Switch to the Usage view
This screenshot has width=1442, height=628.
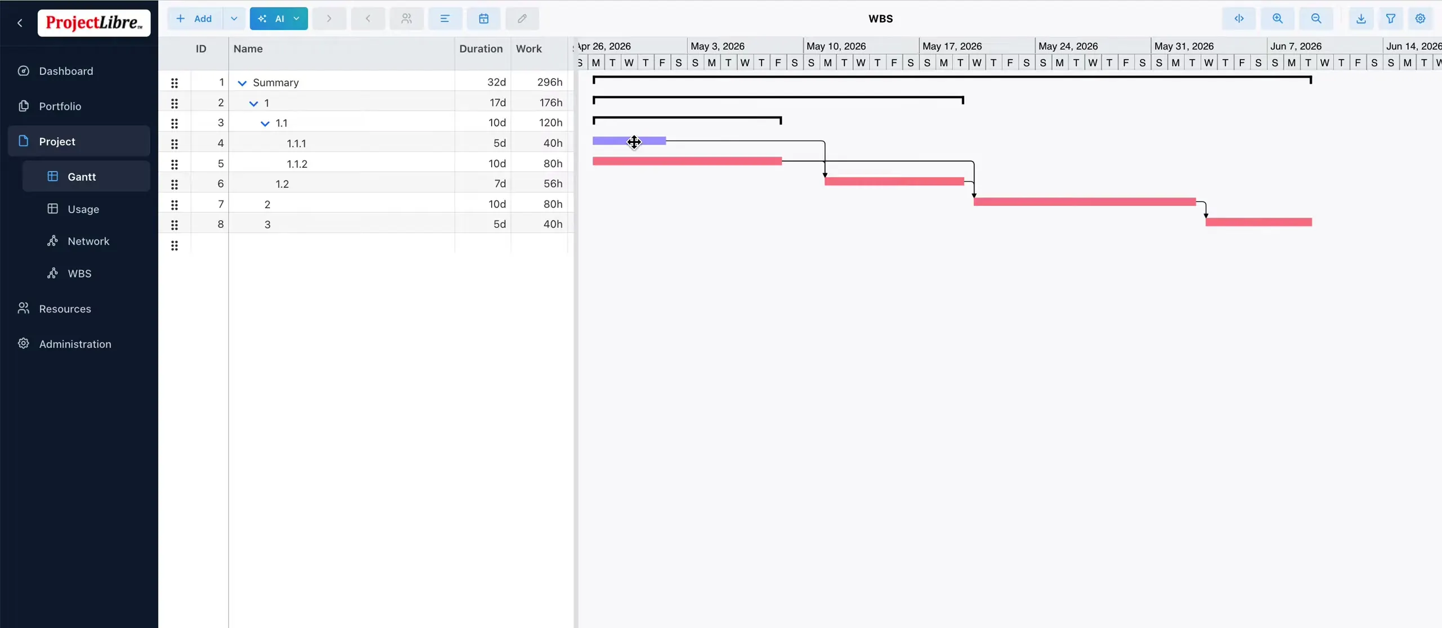coord(86,209)
